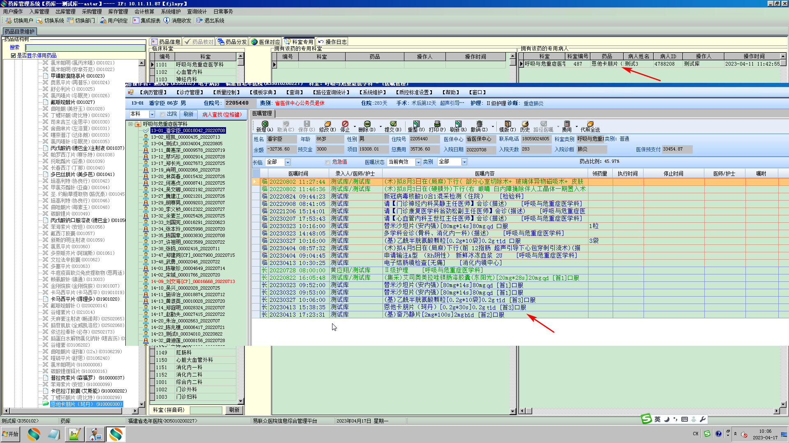
Task: Click the 病人查找(空格键) link
Action: click(222, 114)
